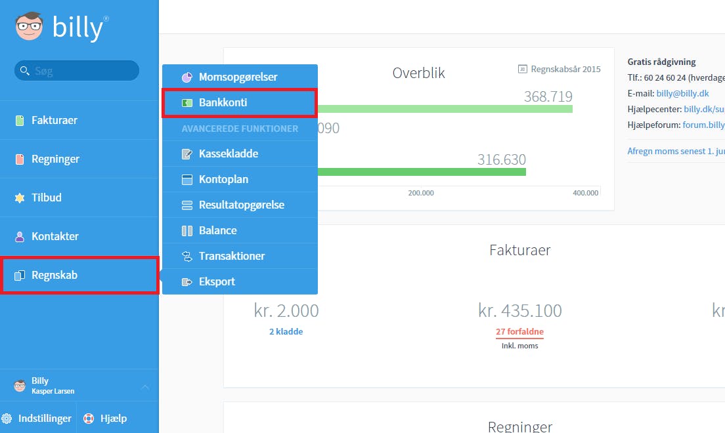725x433 pixels.
Task: Expand the account chevron arrow
Action: click(x=145, y=387)
